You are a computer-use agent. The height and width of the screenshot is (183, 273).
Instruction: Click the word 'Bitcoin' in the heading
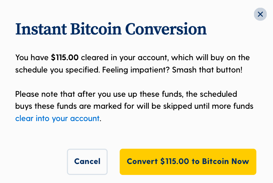pyautogui.click(x=96, y=29)
